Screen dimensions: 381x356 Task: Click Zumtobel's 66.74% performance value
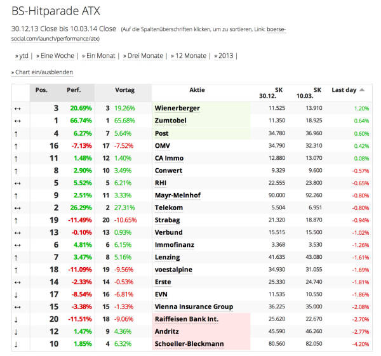(x=81, y=121)
